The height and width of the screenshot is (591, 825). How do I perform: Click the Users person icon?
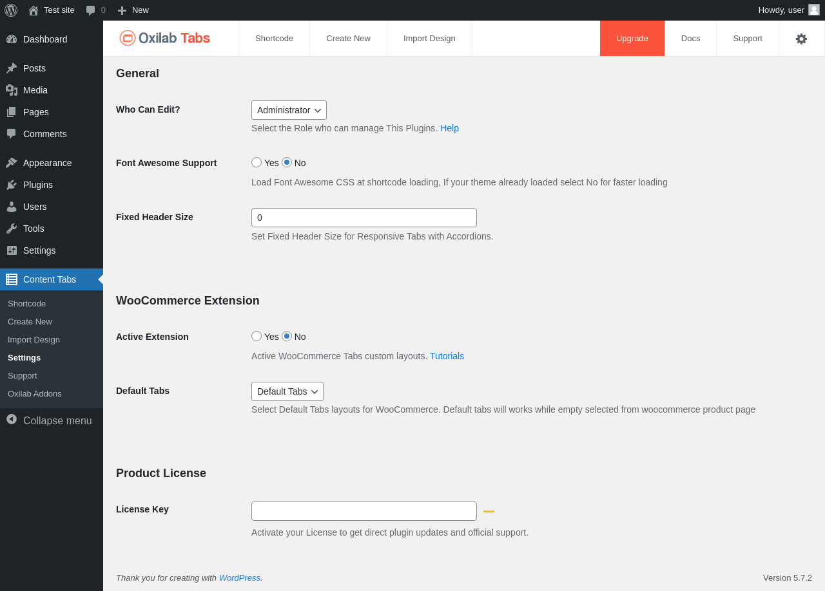click(x=12, y=207)
